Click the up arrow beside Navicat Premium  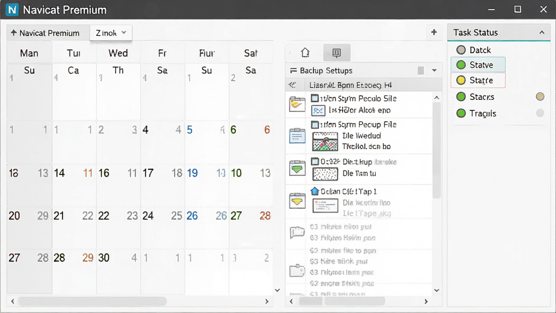(x=14, y=33)
